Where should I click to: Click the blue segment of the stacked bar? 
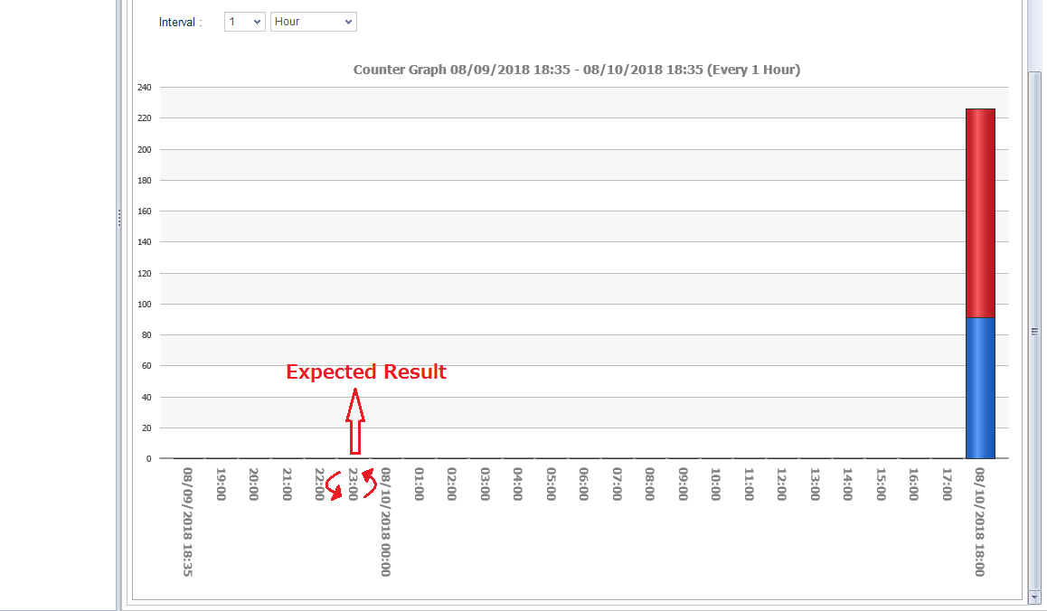[980, 388]
